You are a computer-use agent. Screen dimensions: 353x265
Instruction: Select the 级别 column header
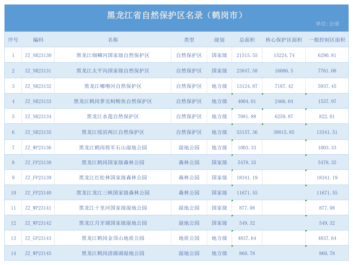tap(219, 40)
